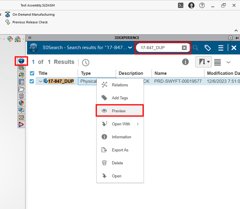Close the 3DSearch results panel
Viewport: 240px width, 209px height.
234,48
